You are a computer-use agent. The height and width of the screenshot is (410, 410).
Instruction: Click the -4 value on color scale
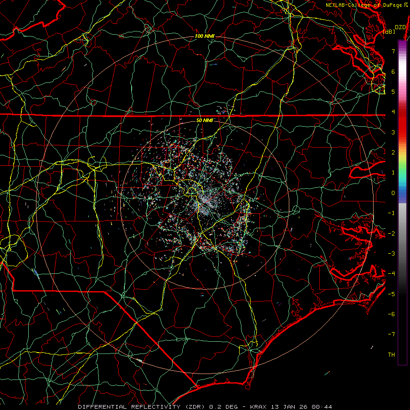click(391, 273)
